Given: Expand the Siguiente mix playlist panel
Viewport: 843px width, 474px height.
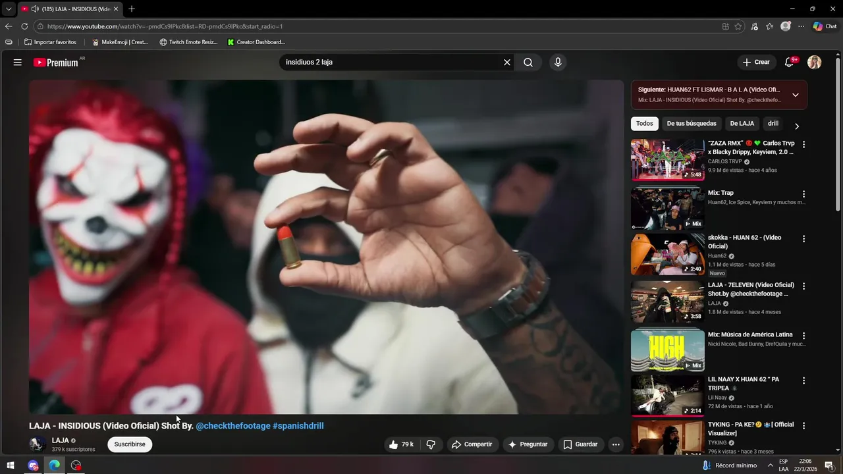Looking at the screenshot, I should pos(796,95).
